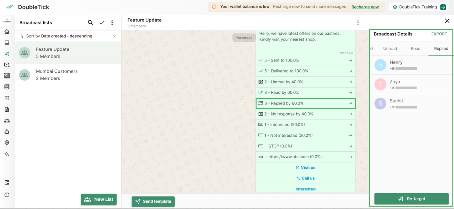The width and height of the screenshot is (454, 209).
Task: Switch to the Read tab
Action: tap(415, 49)
